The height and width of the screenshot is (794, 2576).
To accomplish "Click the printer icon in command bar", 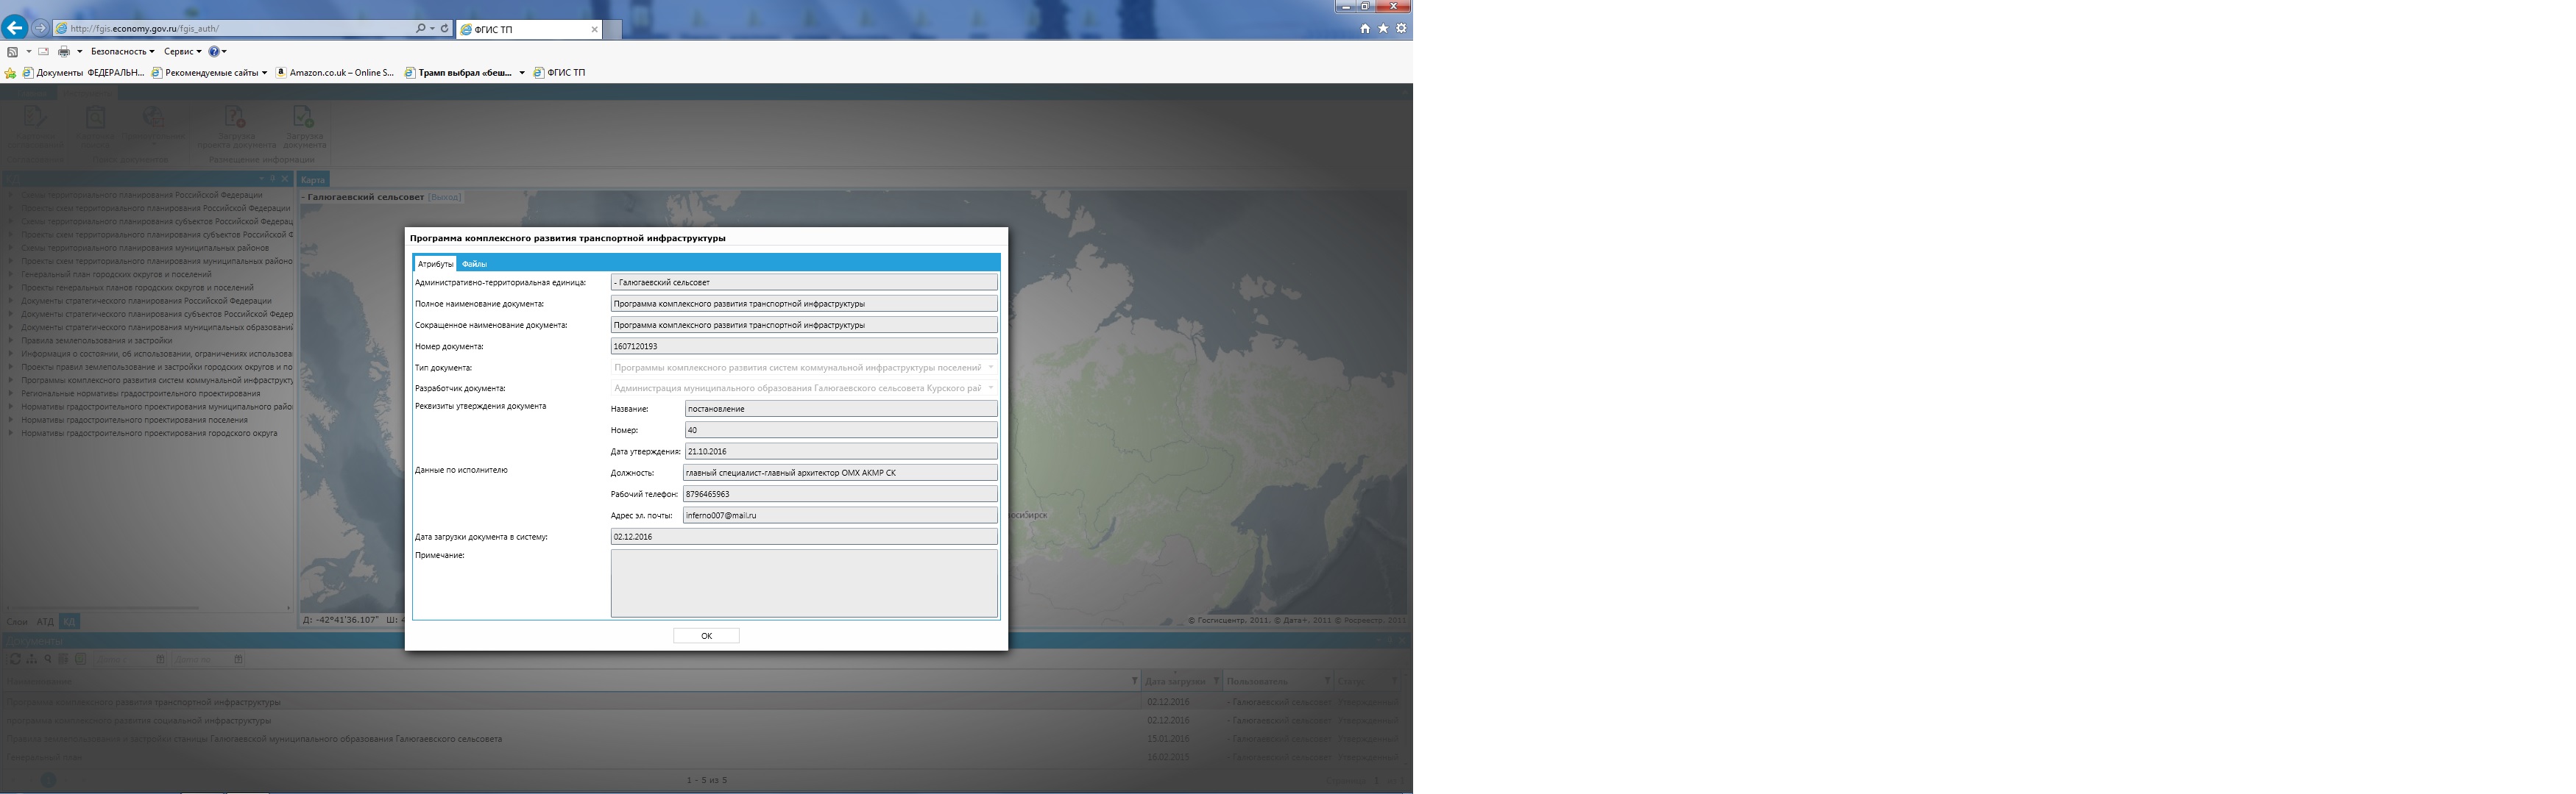I will [64, 51].
